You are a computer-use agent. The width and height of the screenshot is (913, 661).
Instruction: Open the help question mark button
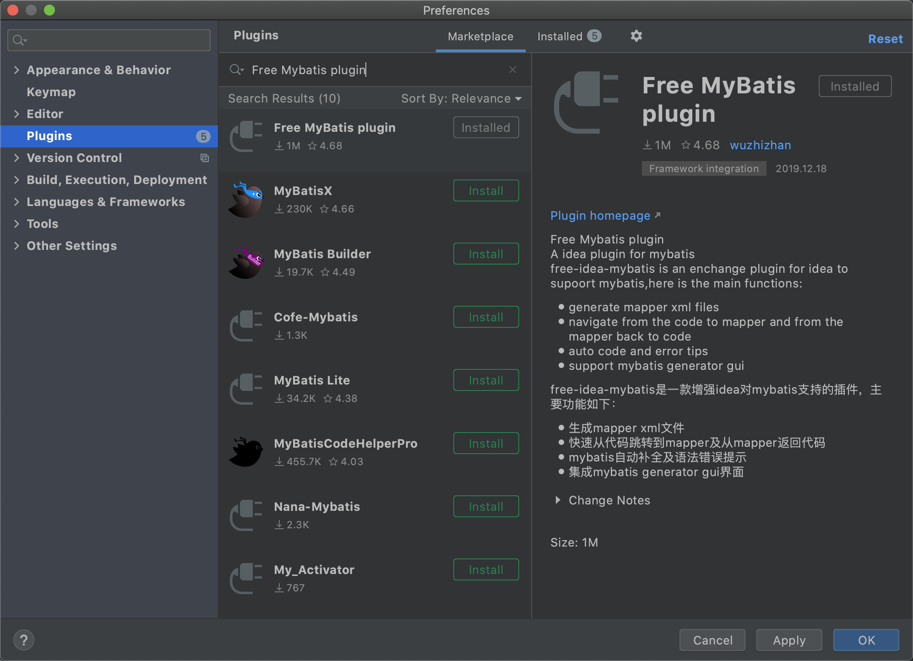click(x=24, y=640)
